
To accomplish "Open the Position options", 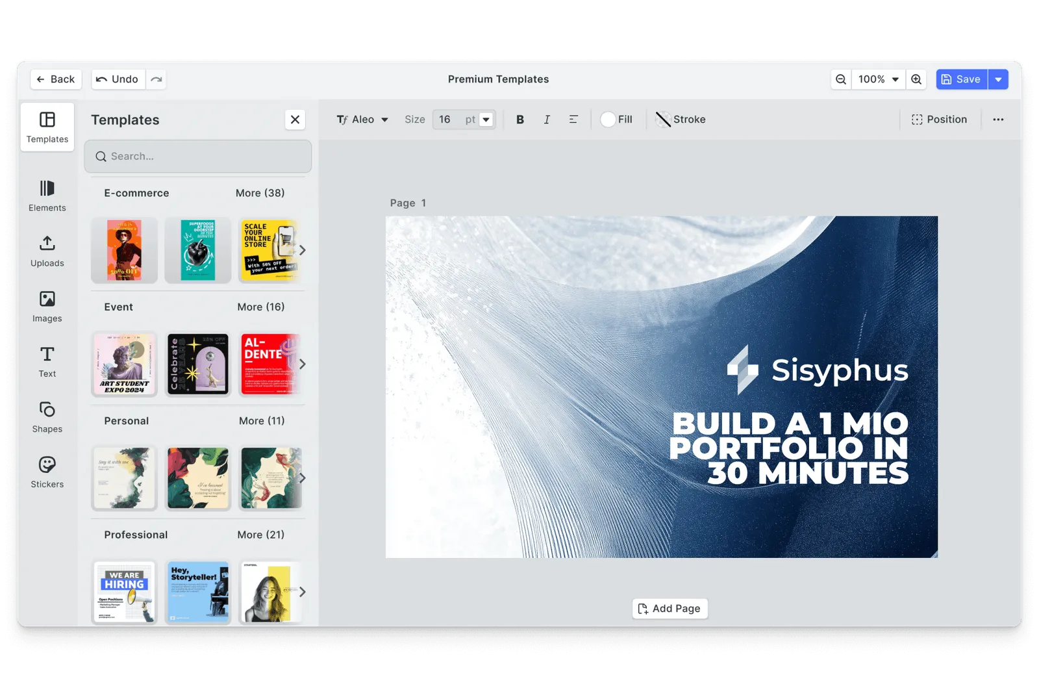I will pos(939,120).
